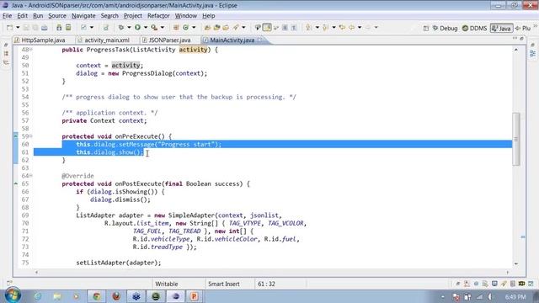Screen dimensions: 539x303
Task: Click the scroll up arrow of editor
Action: tap(516, 50)
